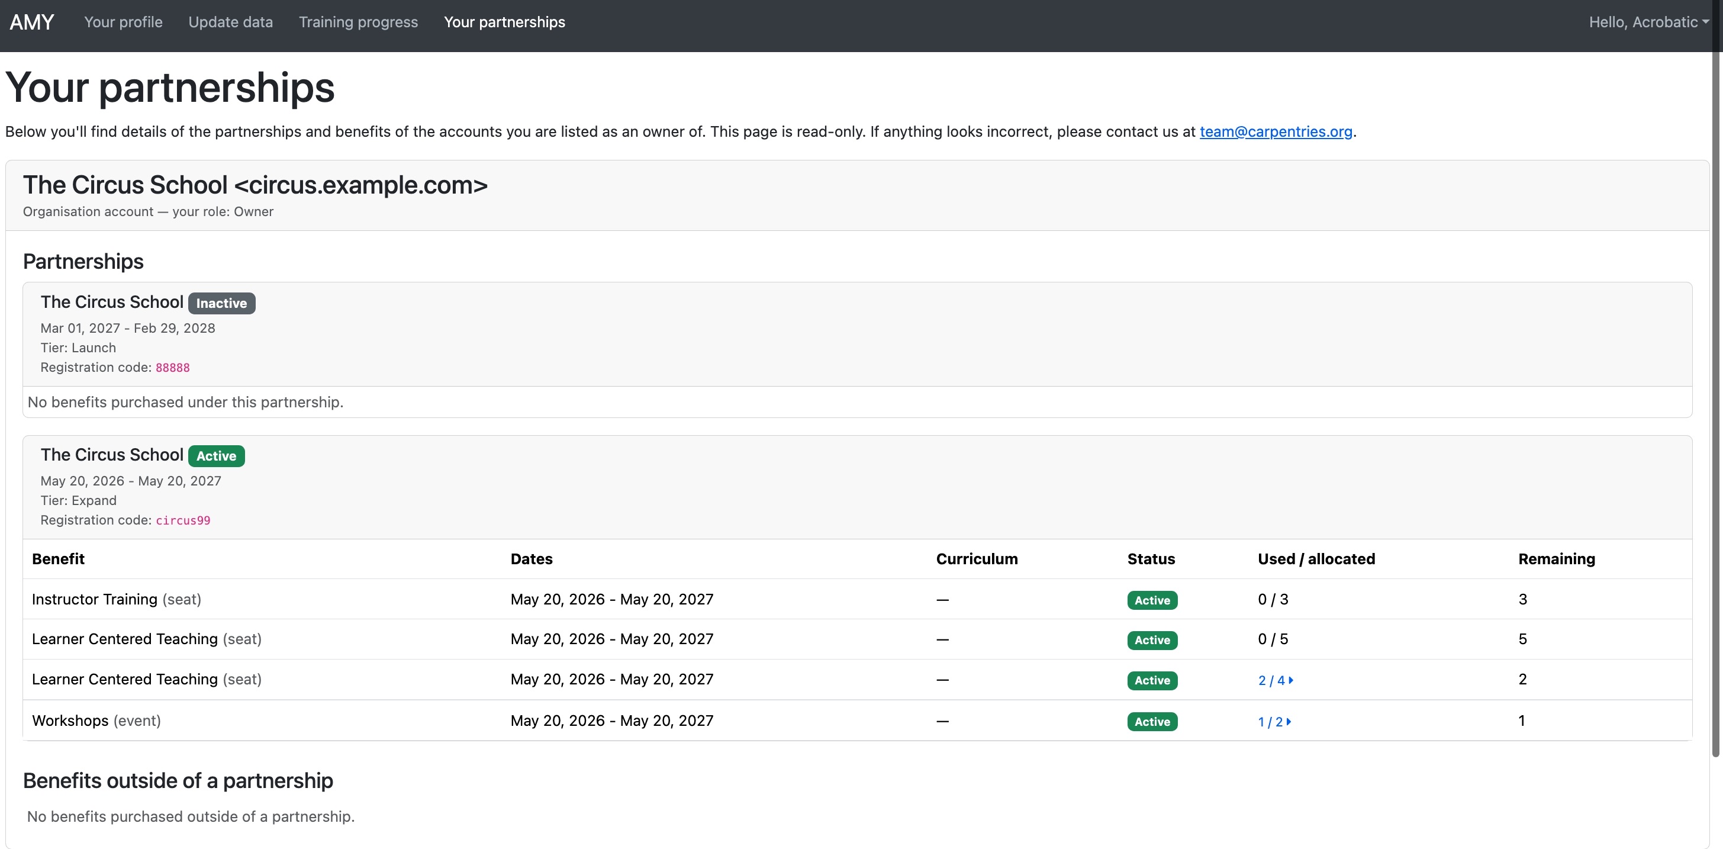Screen dimensions: 1723x849
Task: Go to Your profile page
Action: coord(123,22)
